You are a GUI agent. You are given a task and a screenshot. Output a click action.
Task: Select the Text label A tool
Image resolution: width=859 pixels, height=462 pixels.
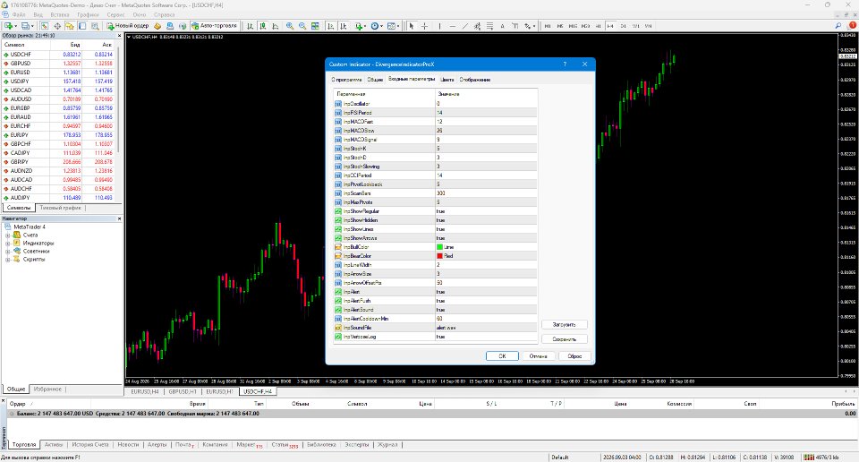(x=502, y=26)
